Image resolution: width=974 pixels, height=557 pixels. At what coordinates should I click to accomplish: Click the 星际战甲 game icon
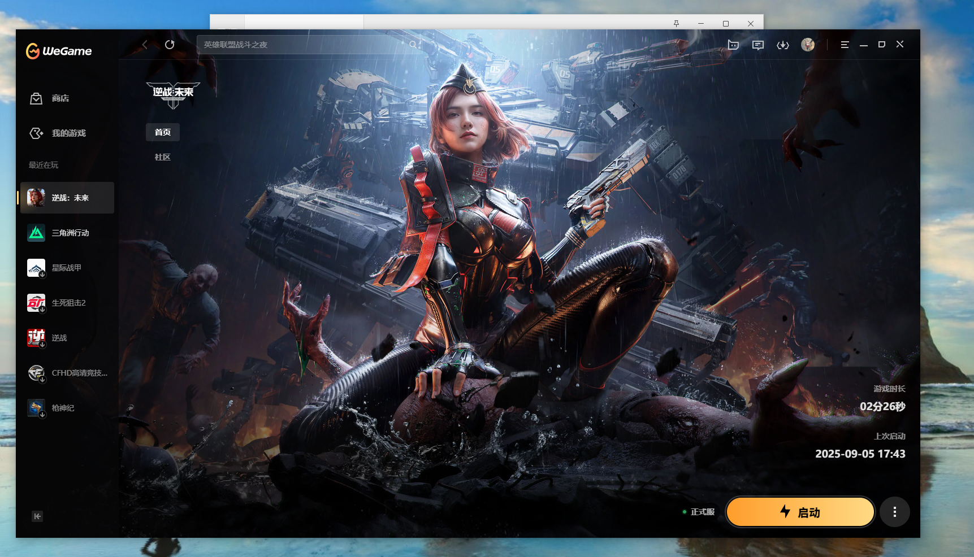click(36, 268)
